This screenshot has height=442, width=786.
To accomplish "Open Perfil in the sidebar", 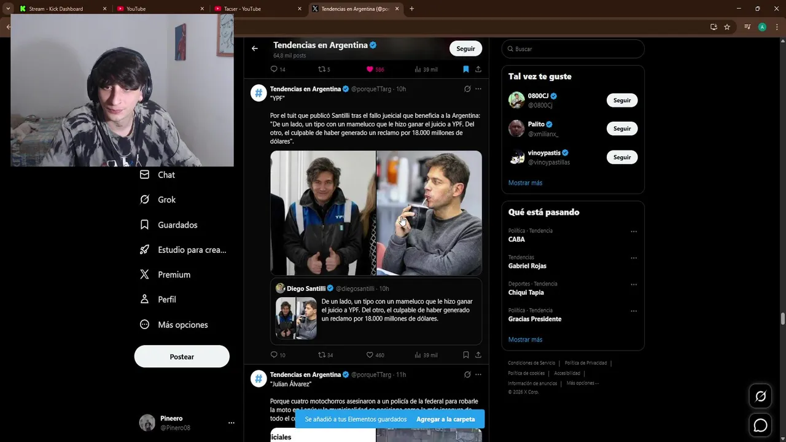I will tap(158, 300).
